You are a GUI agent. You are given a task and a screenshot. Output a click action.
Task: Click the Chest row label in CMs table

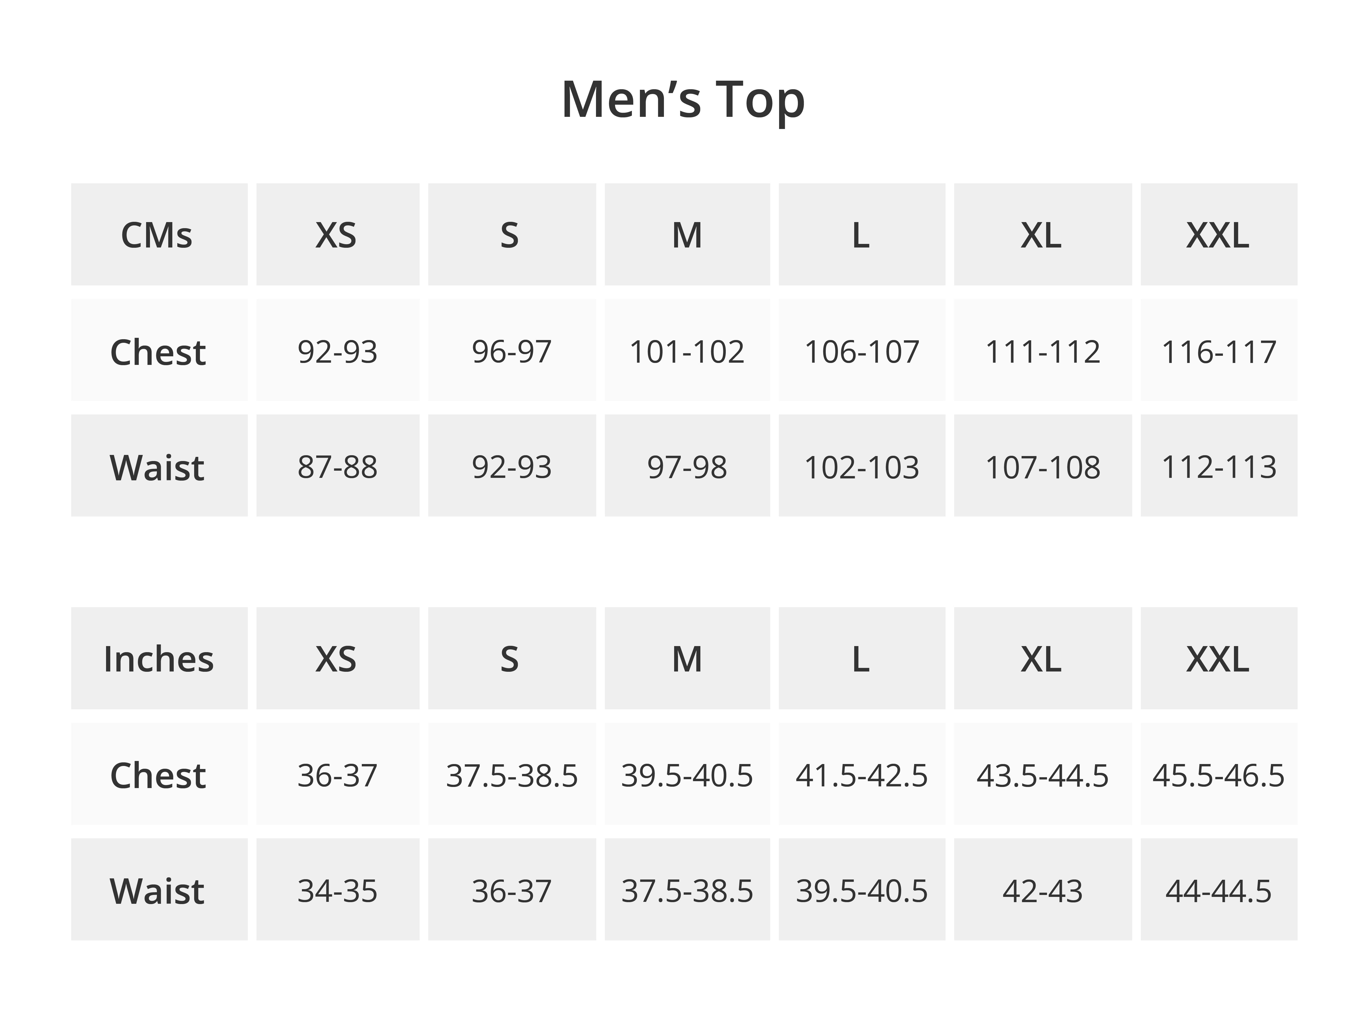[x=159, y=352]
